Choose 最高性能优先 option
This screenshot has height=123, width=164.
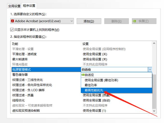[x=116, y=90]
